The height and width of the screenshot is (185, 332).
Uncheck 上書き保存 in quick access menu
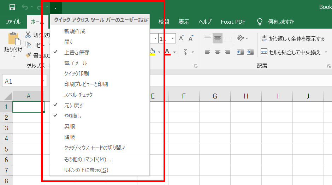coord(100,52)
